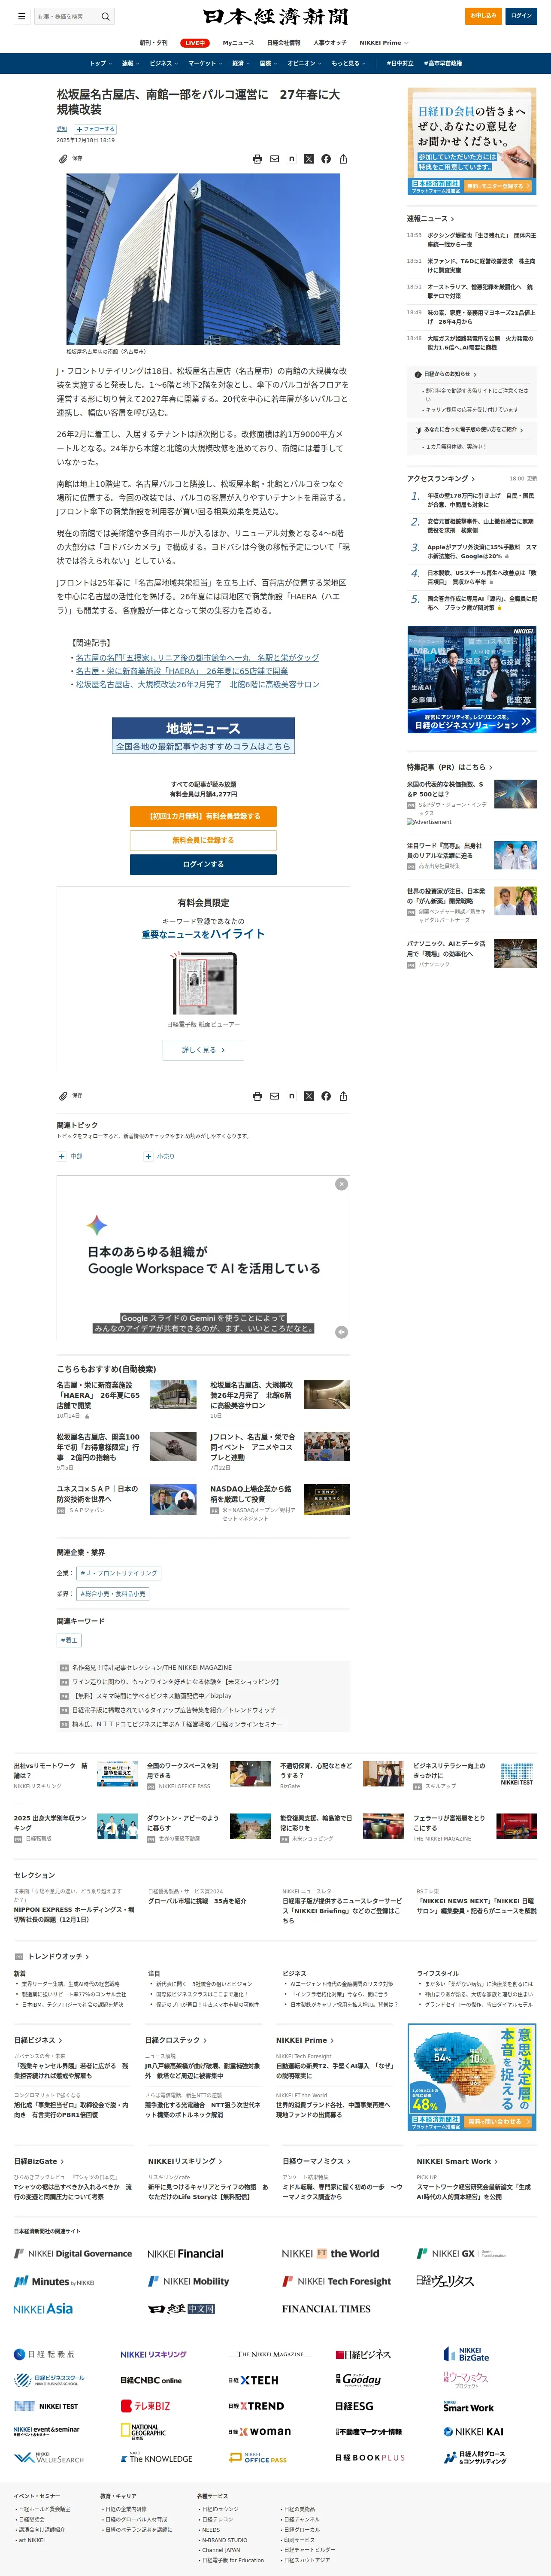Click 有料会員登録する orange button
The width and height of the screenshot is (551, 2576).
203,816
